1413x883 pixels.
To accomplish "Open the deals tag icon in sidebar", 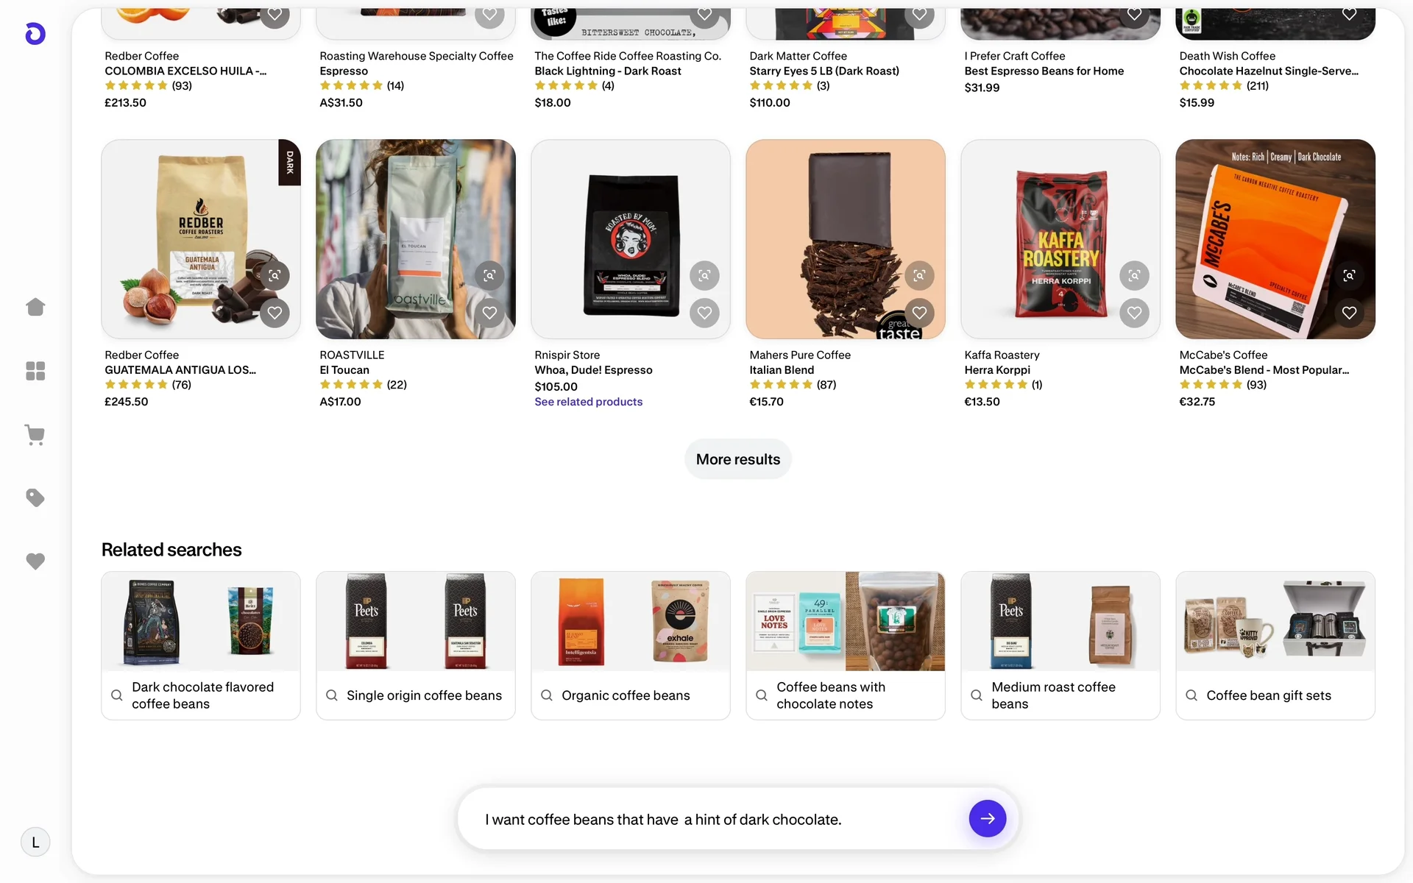I will point(35,498).
